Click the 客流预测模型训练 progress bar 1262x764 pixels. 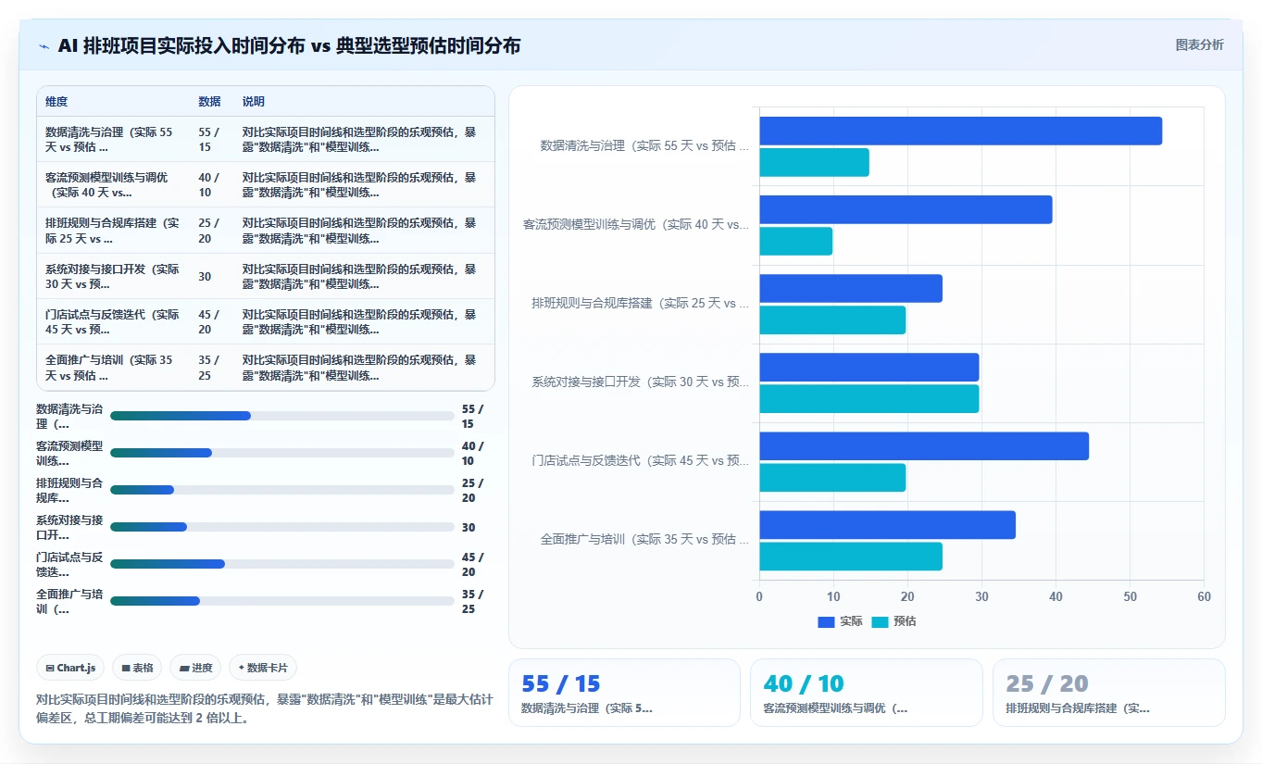[x=282, y=453]
